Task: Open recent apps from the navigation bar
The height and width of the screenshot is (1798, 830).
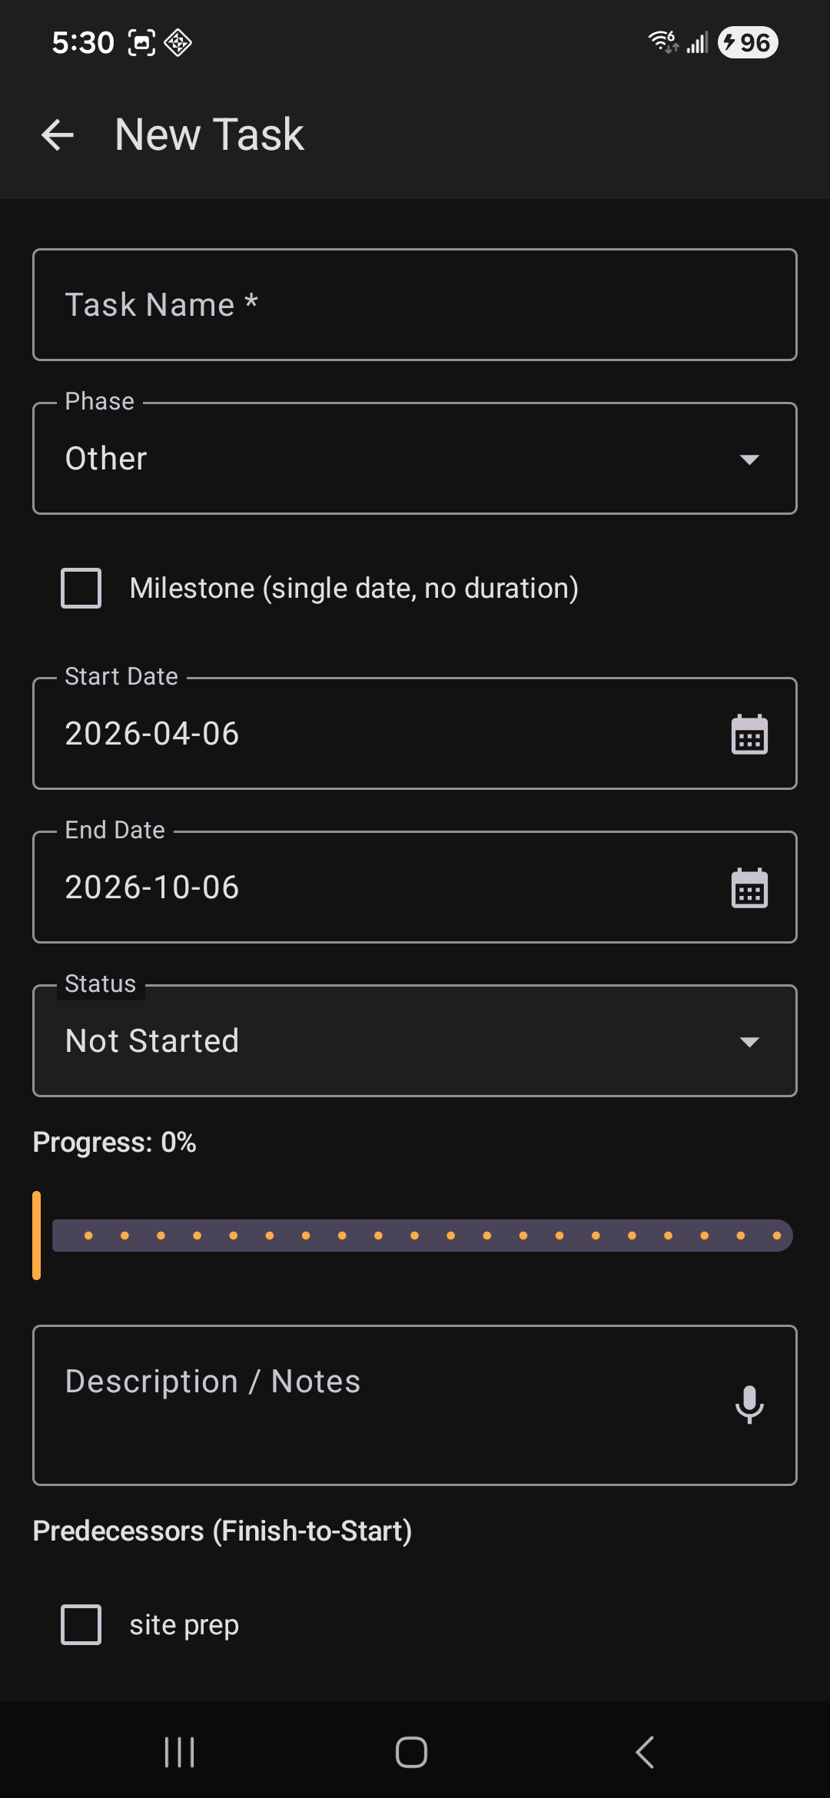Action: pyautogui.click(x=178, y=1752)
